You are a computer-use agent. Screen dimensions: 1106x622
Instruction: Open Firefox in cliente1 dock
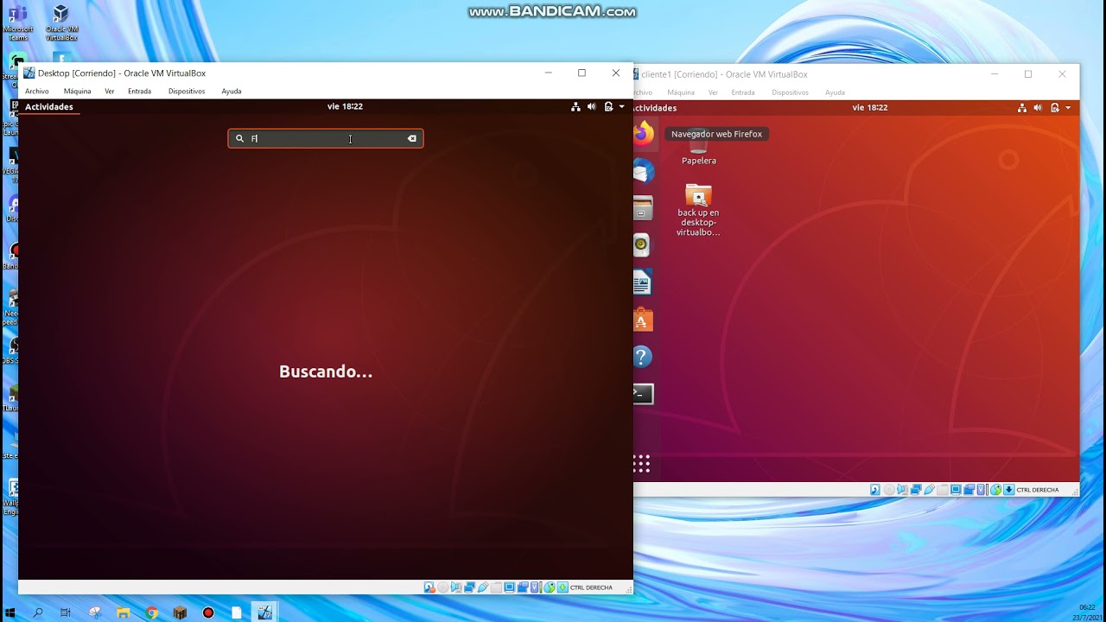(x=644, y=133)
